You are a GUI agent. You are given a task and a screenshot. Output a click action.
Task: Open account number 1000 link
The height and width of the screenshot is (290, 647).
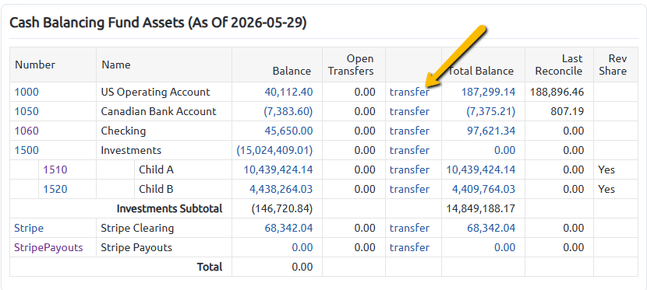tap(27, 93)
